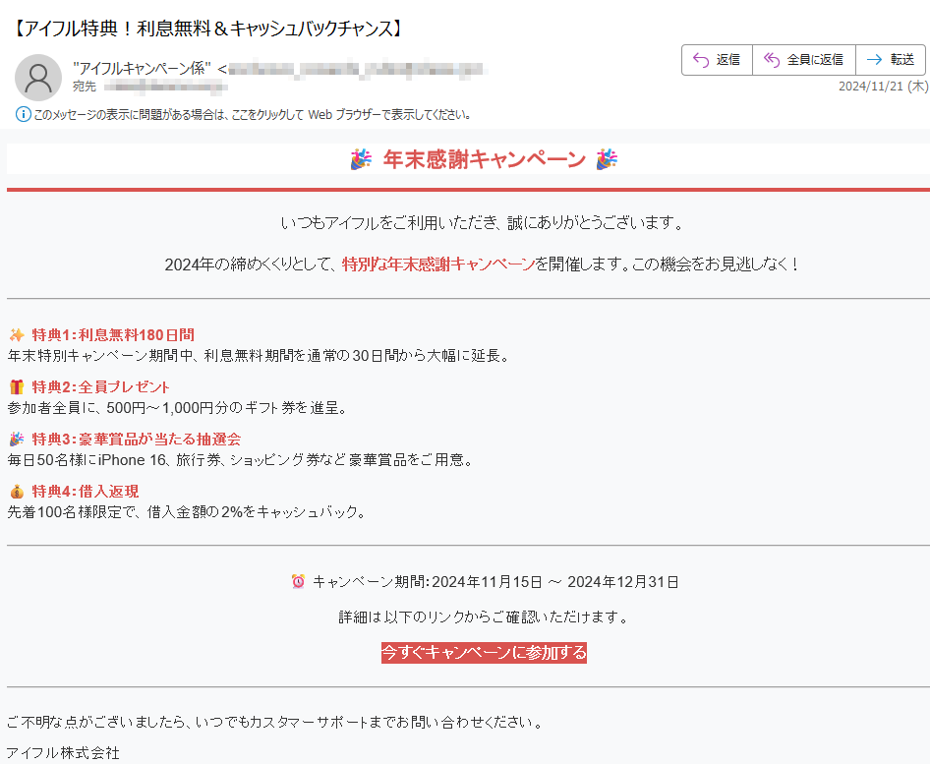Click the line about iPhone 16 prizes
Image resolution: width=930 pixels, height=764 pixels.
240,460
